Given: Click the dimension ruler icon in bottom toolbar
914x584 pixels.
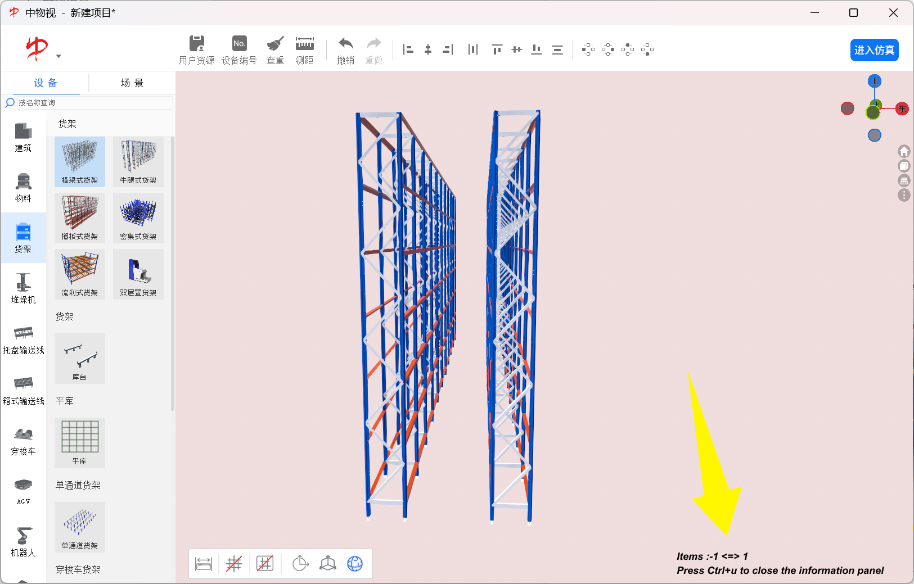Looking at the screenshot, I should click(x=204, y=563).
